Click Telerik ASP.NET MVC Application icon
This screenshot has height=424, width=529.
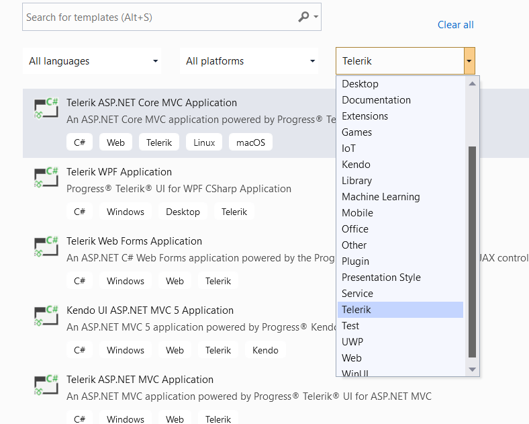tap(46, 384)
